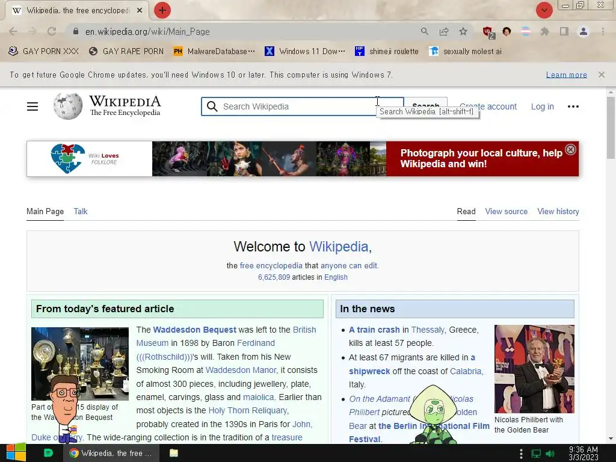Open the shimeji roulette bookmark

pyautogui.click(x=387, y=51)
